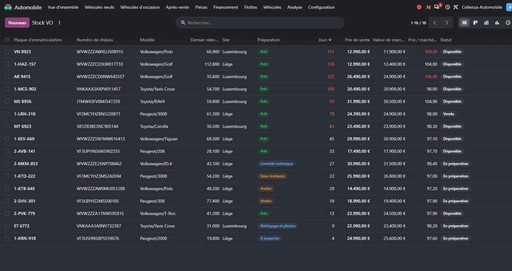Open the Cellenza-Automobile company switcher
This screenshot has height=271, width=512.
pyautogui.click(x=482, y=7)
